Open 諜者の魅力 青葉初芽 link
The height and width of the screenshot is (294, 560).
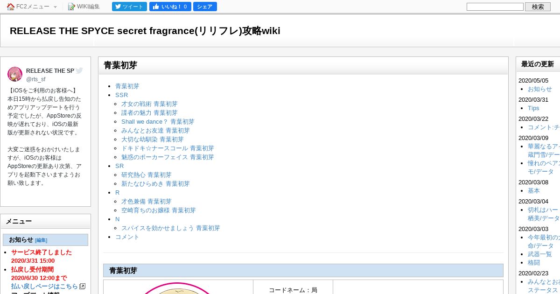pyautogui.click(x=149, y=113)
